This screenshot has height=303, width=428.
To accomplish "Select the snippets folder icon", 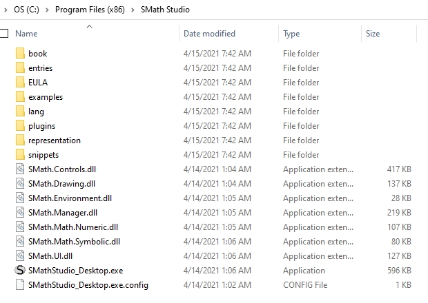I will coord(19,155).
